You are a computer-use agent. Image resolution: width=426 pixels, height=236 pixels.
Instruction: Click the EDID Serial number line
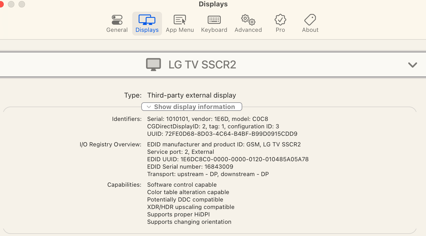point(190,167)
